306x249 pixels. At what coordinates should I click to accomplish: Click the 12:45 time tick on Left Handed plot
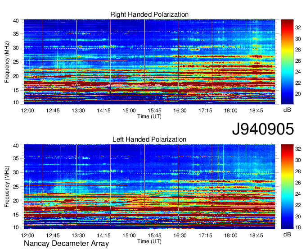point(53,235)
